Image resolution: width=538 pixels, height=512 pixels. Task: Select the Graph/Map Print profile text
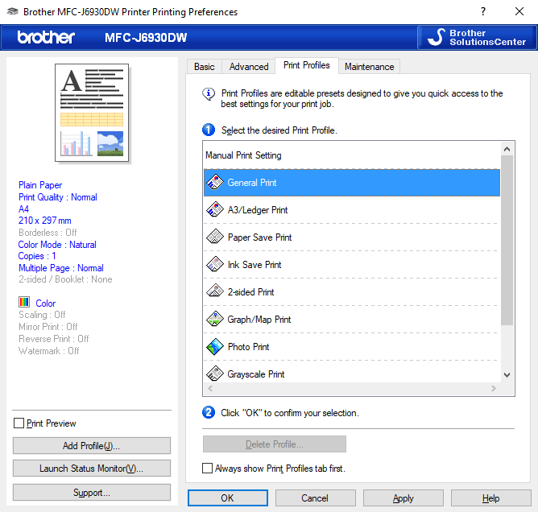click(259, 320)
